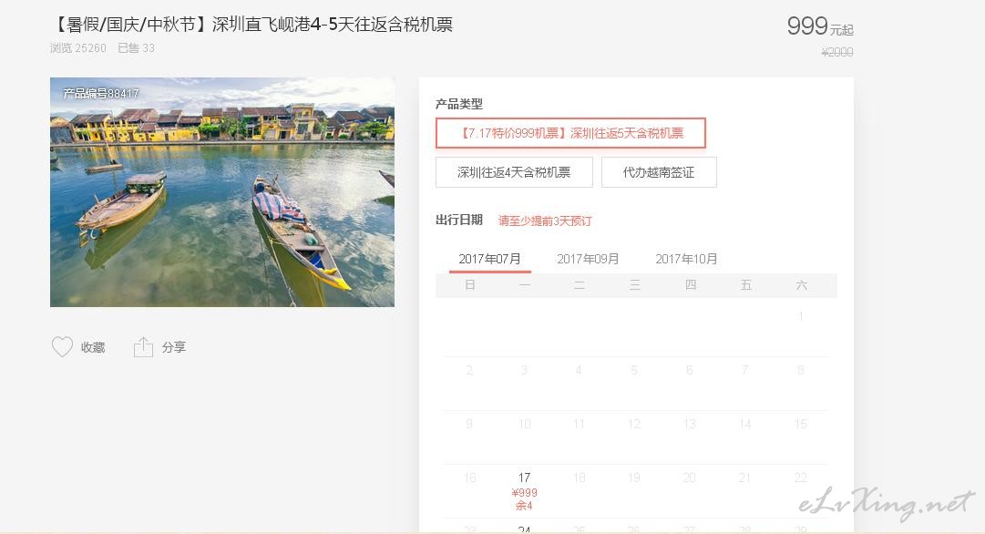Image resolution: width=985 pixels, height=534 pixels.
Task: Choose the 代办越南签证 option
Action: tap(659, 172)
